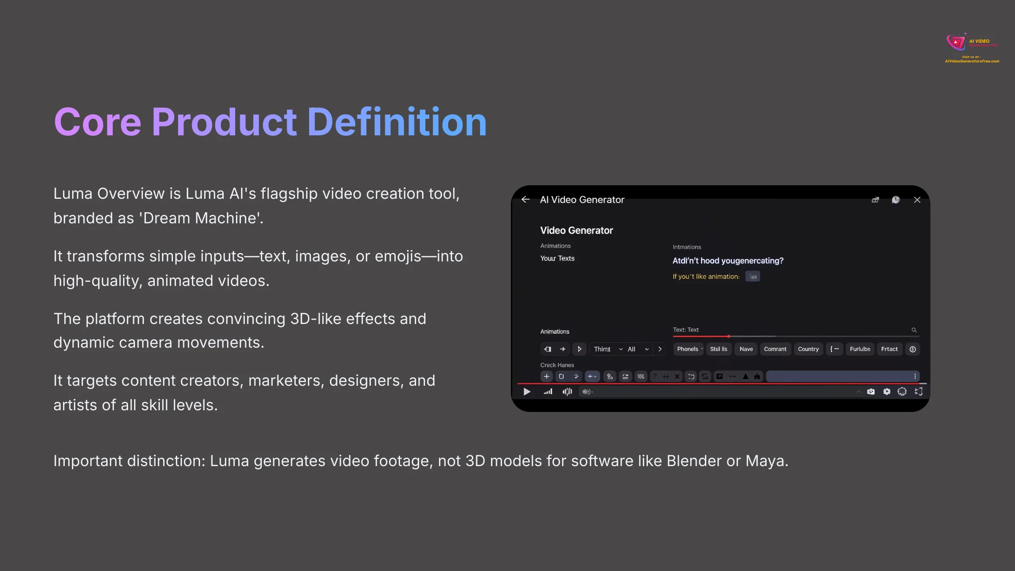This screenshot has height=571, width=1015.
Task: Toggle fullscreen with the corner brackets icon
Action: point(919,392)
